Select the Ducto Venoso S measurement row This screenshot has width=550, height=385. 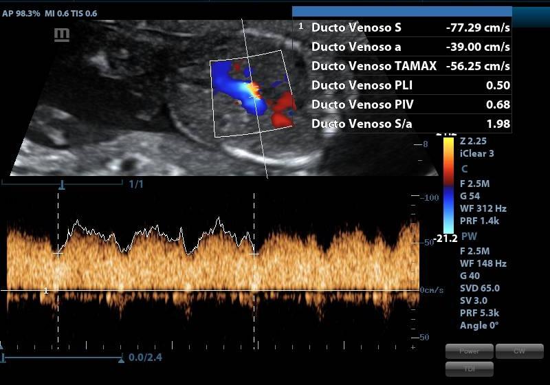point(402,27)
